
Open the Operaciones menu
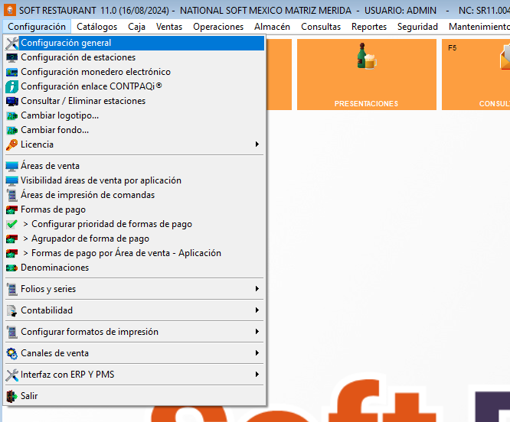[x=218, y=27]
